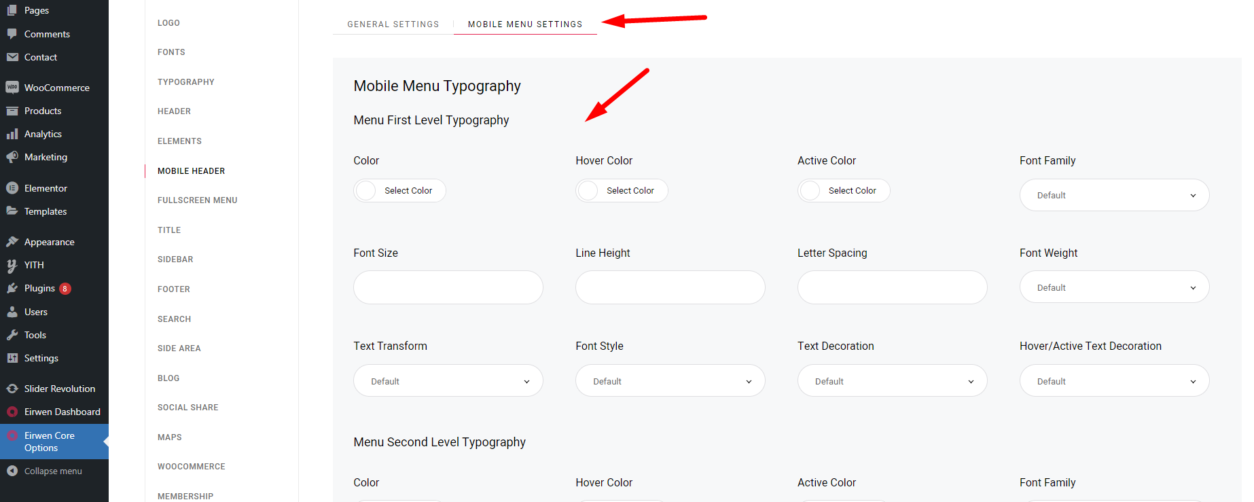Click the Templates folder icon

pos(12,211)
